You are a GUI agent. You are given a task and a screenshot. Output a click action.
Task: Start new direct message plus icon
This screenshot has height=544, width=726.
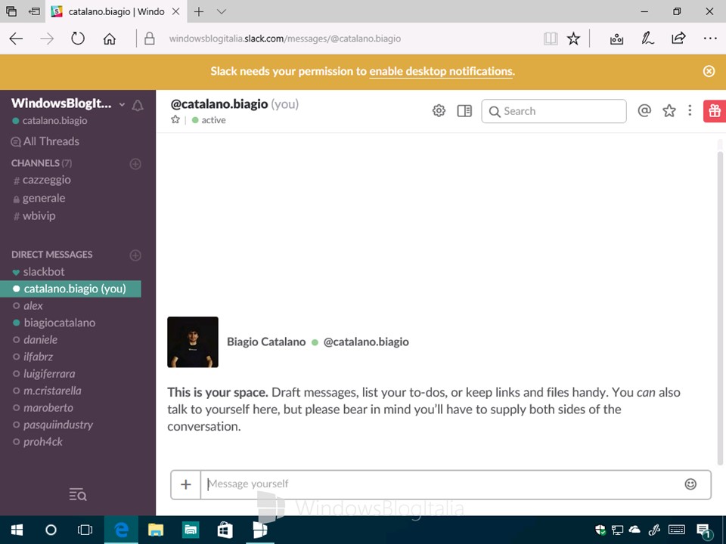(135, 255)
